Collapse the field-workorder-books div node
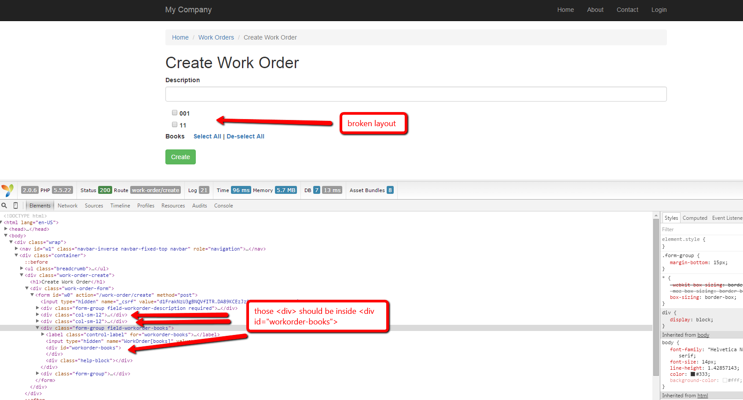The width and height of the screenshot is (743, 400). coord(37,328)
